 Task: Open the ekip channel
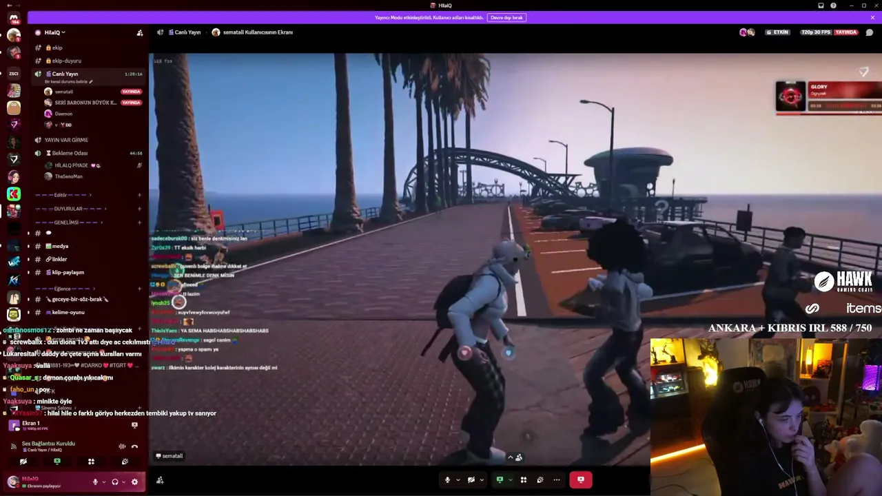click(90, 48)
